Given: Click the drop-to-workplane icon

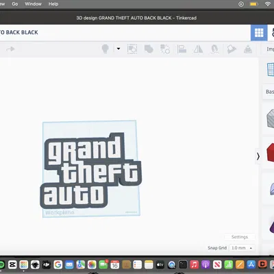Looking at the screenshot, I should (248, 49).
